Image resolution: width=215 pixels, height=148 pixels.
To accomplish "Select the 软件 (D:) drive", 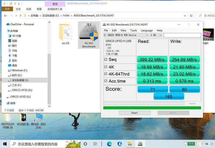I will (x=15, y=75).
